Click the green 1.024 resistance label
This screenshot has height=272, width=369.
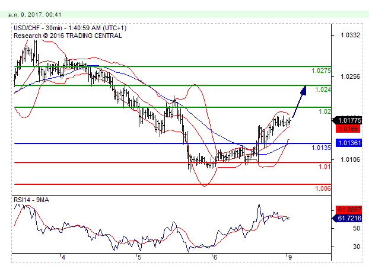323,89
